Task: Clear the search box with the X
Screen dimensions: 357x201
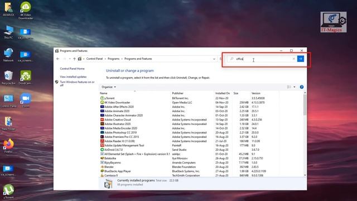Action: click(294, 59)
